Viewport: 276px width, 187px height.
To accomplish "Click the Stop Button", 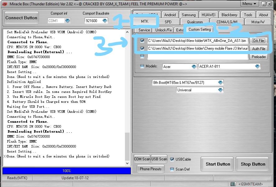I will [x=253, y=164].
